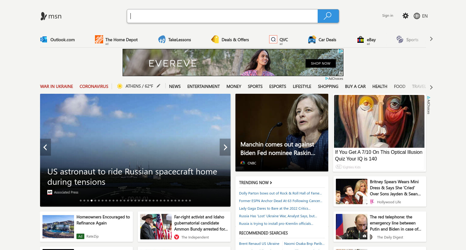466x250 pixels.
Task: Click the Associated Press AP logo
Action: pyautogui.click(x=50, y=192)
